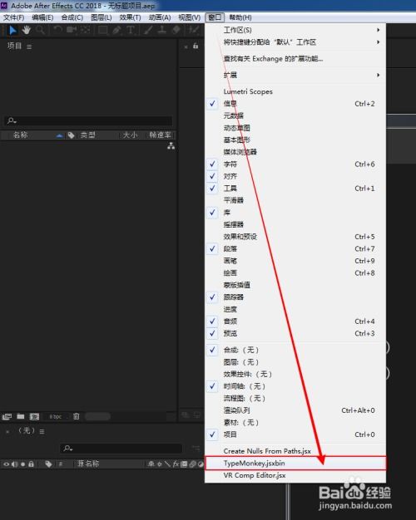Select the Selection arrow tool
Viewport: 416px width, 520px height.
[12, 30]
